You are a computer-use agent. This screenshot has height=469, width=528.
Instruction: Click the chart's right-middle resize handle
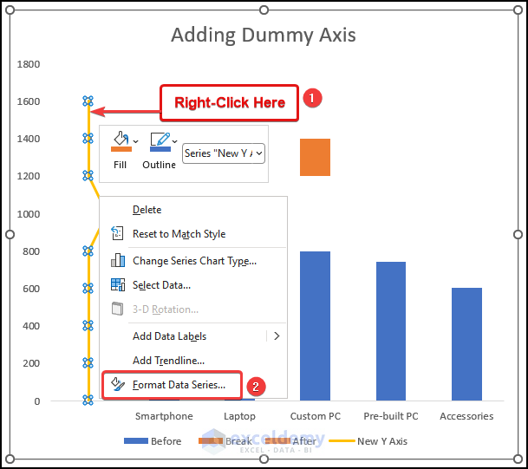coord(518,234)
